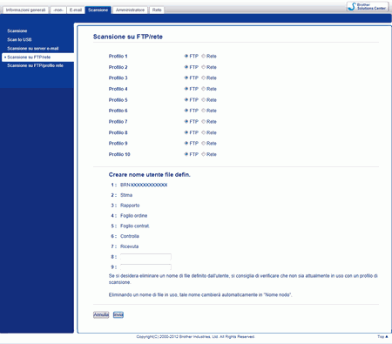392x344 pixels.
Task: Open Scansione sidebar menu item
Action: pyautogui.click(x=17, y=30)
